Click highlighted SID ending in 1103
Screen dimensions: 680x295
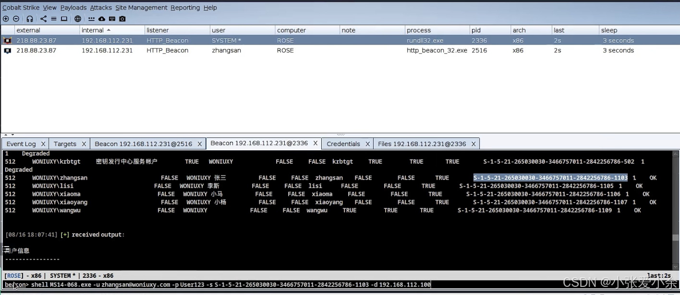coord(550,178)
